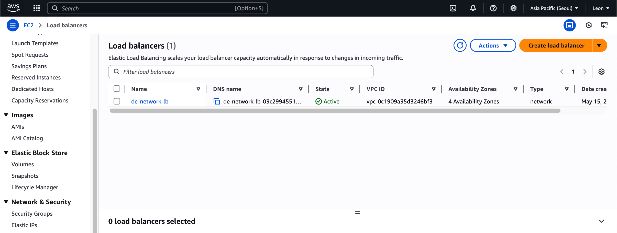Open Lifecycle Manager in sidebar
The height and width of the screenshot is (233, 617).
[x=35, y=187]
